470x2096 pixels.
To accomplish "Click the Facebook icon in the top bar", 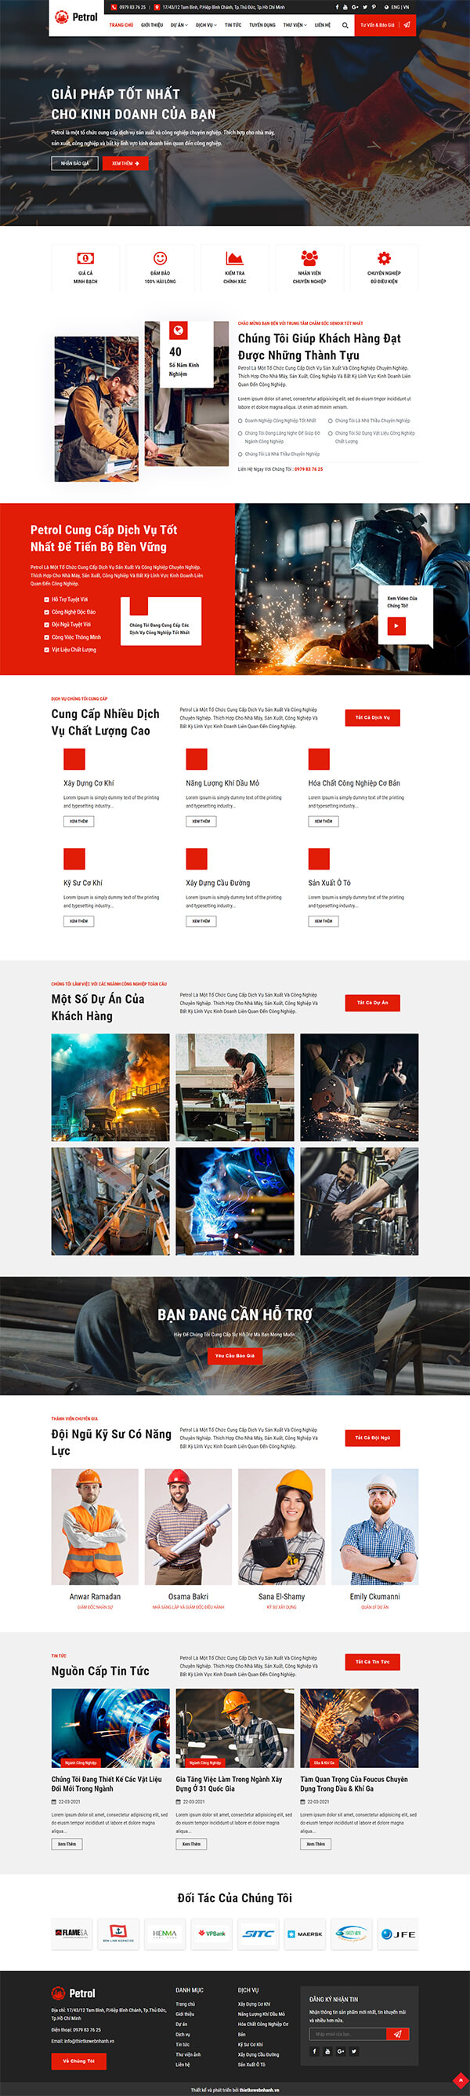I will 337,6.
